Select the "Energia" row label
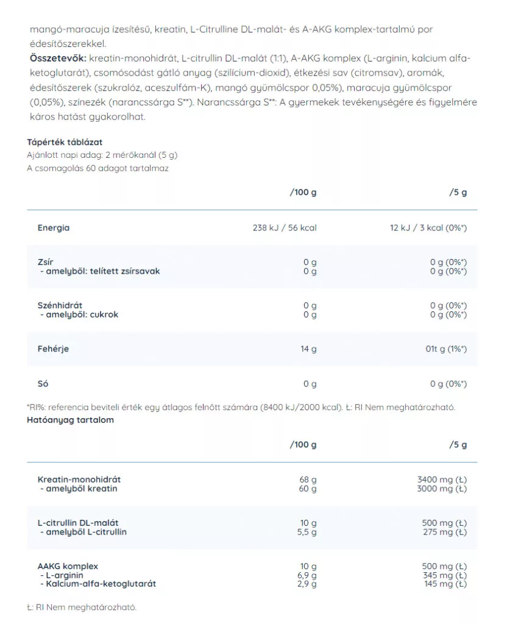This screenshot has height=624, width=507. 54,228
